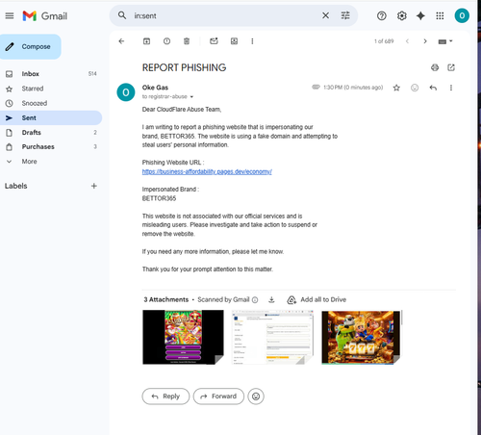This screenshot has height=435, width=481.
Task: Click the search field with in:sent
Action: [224, 15]
